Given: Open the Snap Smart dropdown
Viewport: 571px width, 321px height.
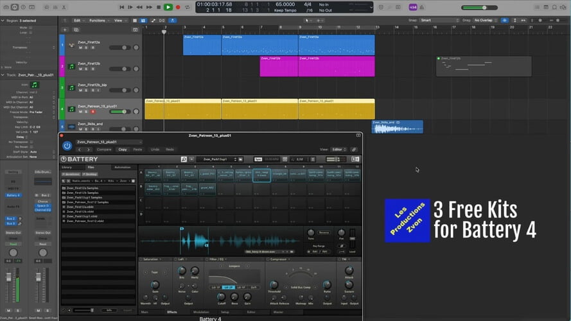Looking at the screenshot, I should [x=440, y=21].
